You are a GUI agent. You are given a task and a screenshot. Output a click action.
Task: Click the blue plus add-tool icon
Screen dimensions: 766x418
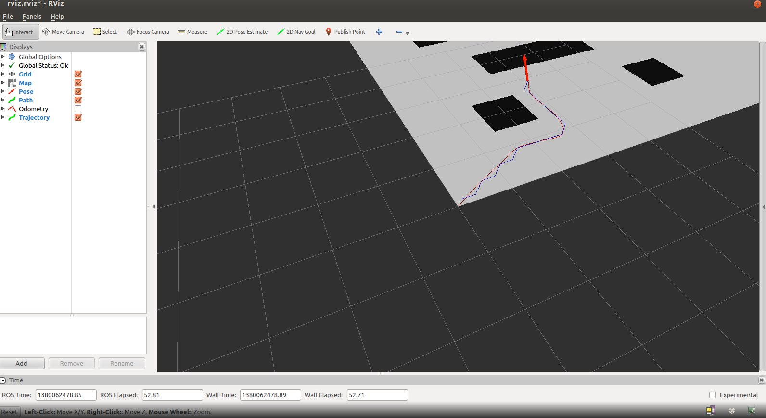tap(379, 32)
